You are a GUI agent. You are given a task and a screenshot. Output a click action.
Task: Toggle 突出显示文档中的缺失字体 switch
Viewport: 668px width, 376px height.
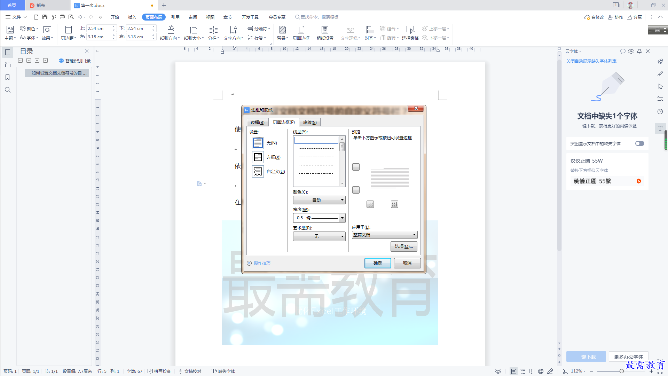pos(639,143)
